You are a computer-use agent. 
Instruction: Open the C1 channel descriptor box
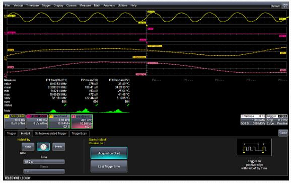[x=15, y=121]
